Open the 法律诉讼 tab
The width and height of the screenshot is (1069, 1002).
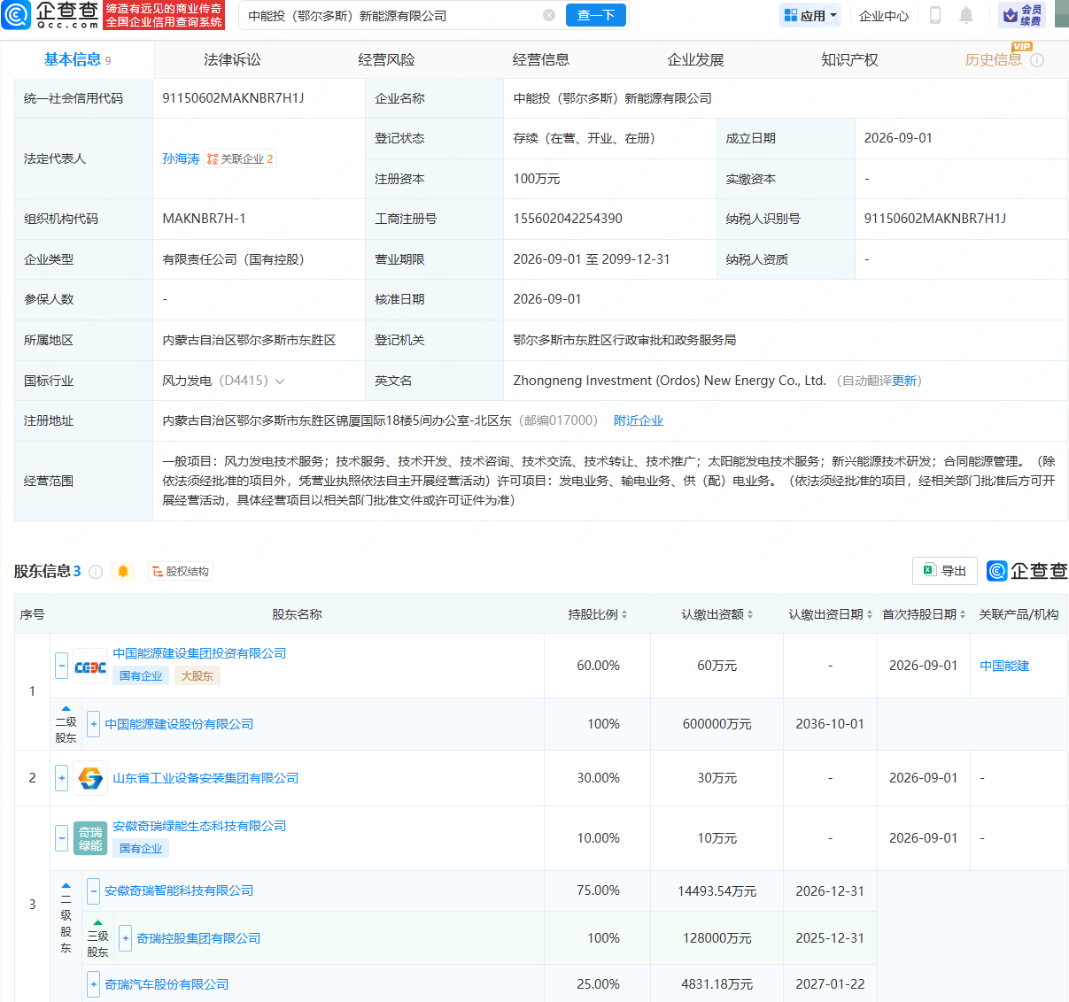[x=232, y=59]
